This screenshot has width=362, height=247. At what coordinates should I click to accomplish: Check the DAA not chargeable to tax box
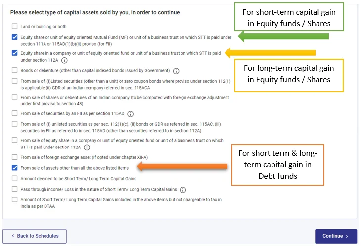pyautogui.click(x=15, y=200)
